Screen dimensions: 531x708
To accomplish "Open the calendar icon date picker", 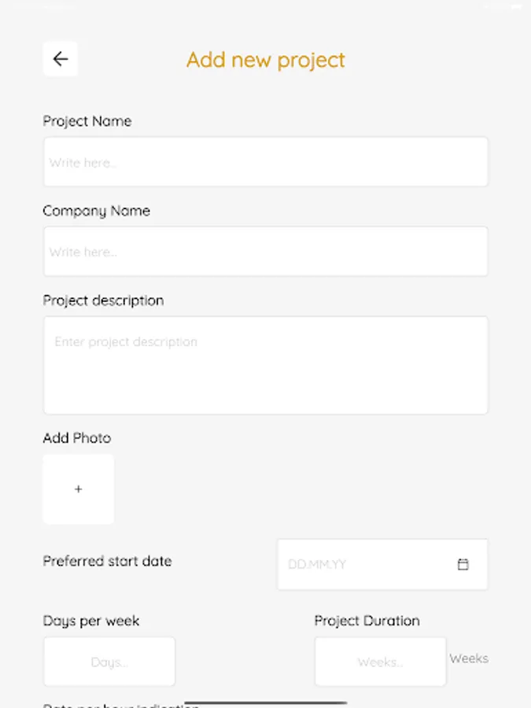I will [x=463, y=564].
